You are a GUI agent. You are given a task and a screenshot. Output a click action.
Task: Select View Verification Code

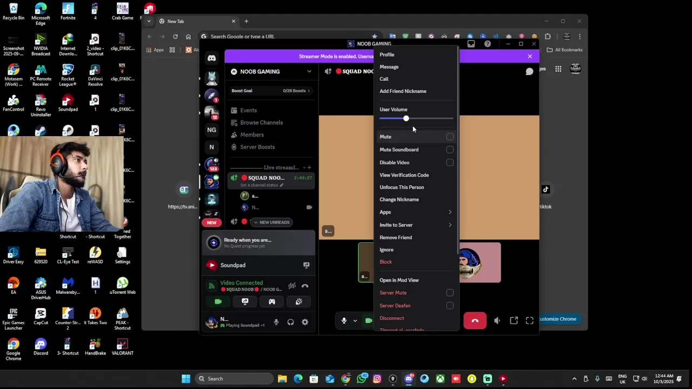[x=416, y=175]
